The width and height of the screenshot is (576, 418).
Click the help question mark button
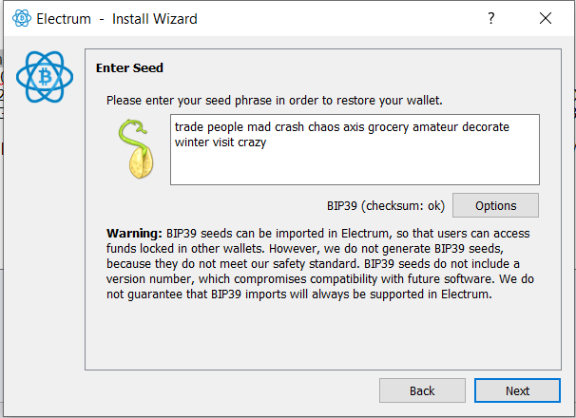(491, 18)
